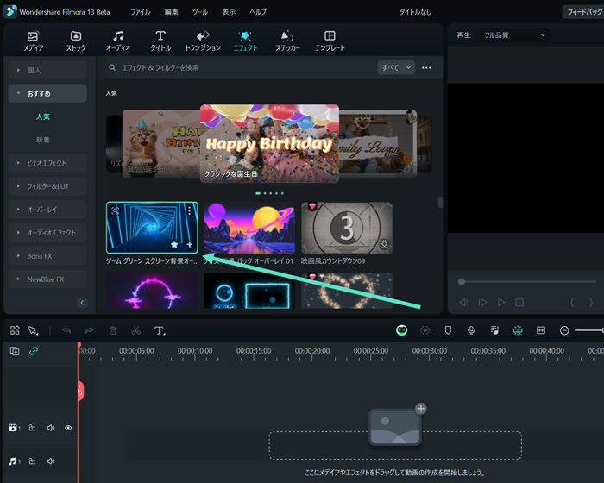Expand the ビデオエフェクト category
604x483 pixels.
pyautogui.click(x=47, y=163)
